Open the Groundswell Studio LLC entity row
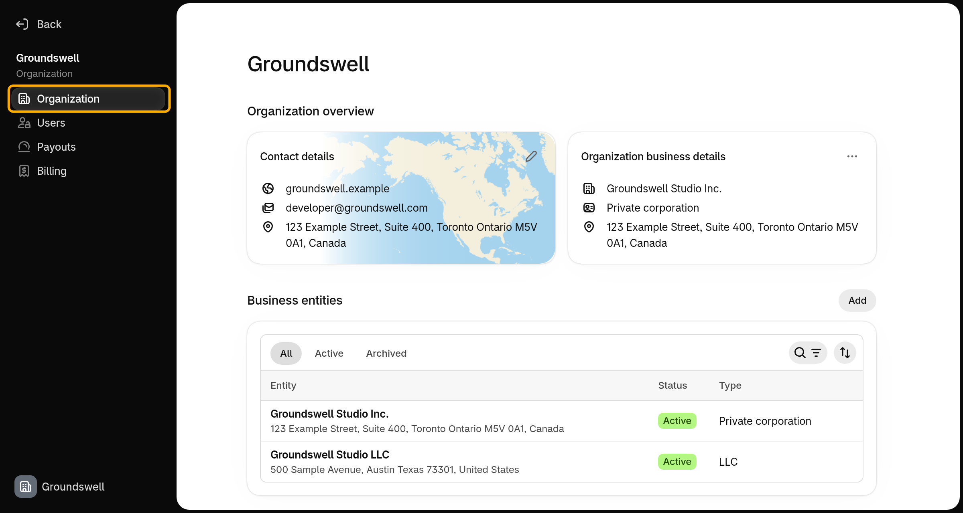 pos(562,462)
